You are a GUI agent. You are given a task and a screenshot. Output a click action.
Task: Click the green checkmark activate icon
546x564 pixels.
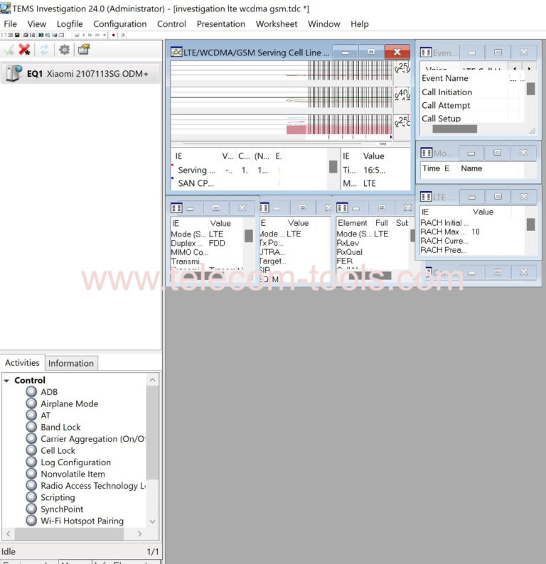(9, 49)
